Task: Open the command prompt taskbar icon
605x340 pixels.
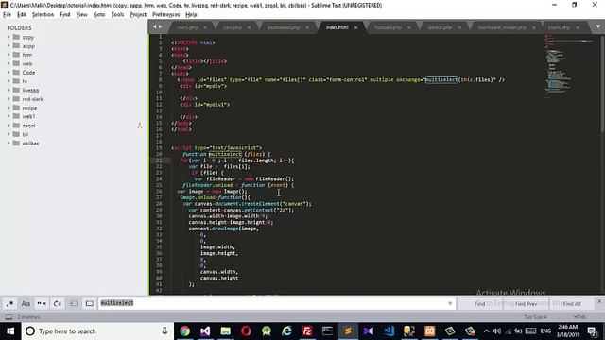Action: tap(327, 331)
